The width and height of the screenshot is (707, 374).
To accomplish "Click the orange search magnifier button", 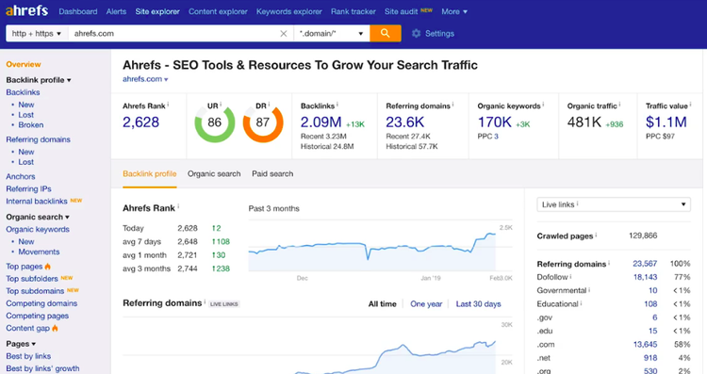I will tap(385, 33).
